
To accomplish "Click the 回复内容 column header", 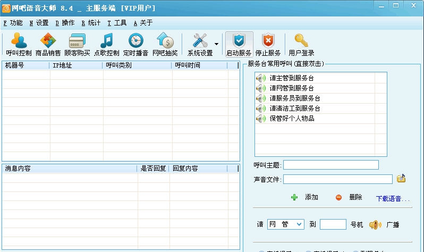I will (198, 169).
